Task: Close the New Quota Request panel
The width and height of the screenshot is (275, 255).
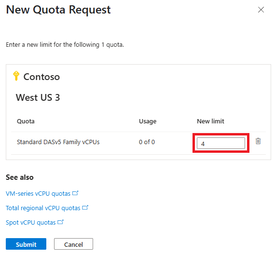Action: (261, 10)
